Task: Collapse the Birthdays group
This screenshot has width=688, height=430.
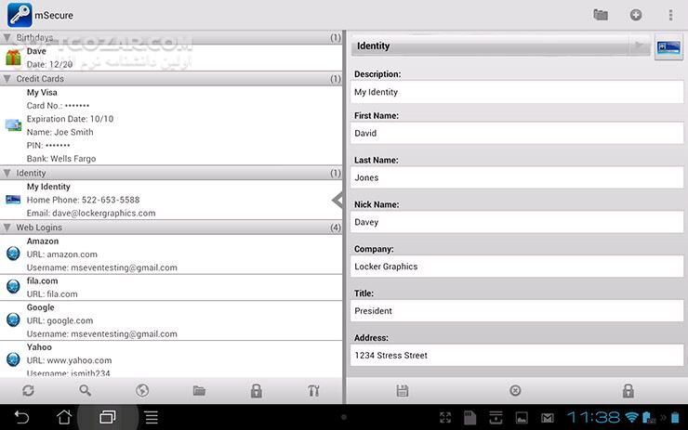Action: [7, 38]
